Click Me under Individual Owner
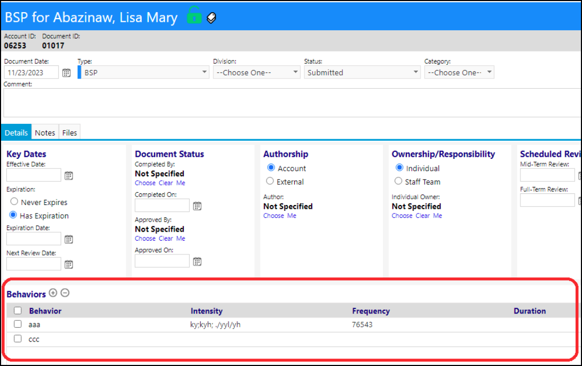 point(438,216)
